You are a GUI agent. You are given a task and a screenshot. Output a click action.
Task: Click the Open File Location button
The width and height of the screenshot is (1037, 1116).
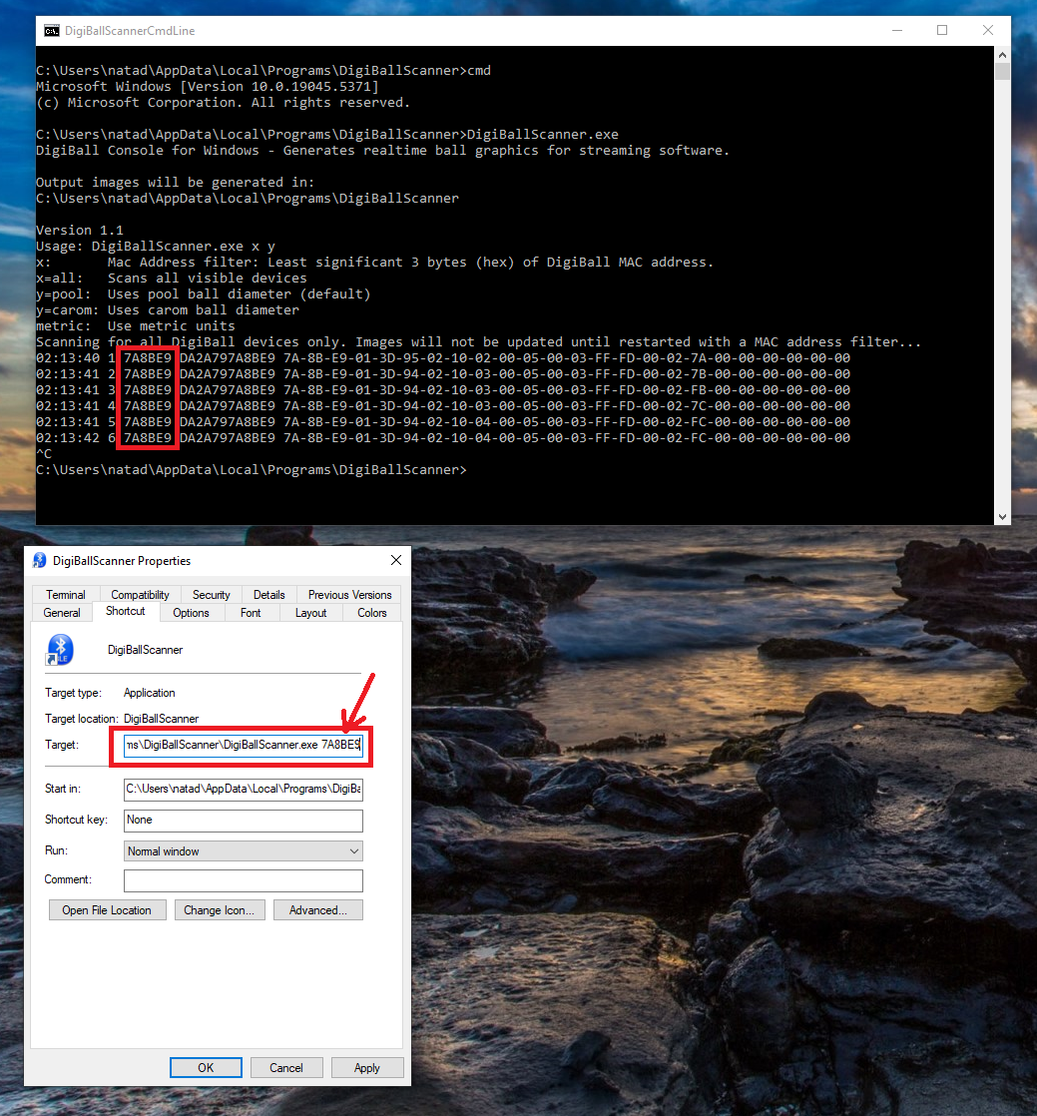point(107,910)
